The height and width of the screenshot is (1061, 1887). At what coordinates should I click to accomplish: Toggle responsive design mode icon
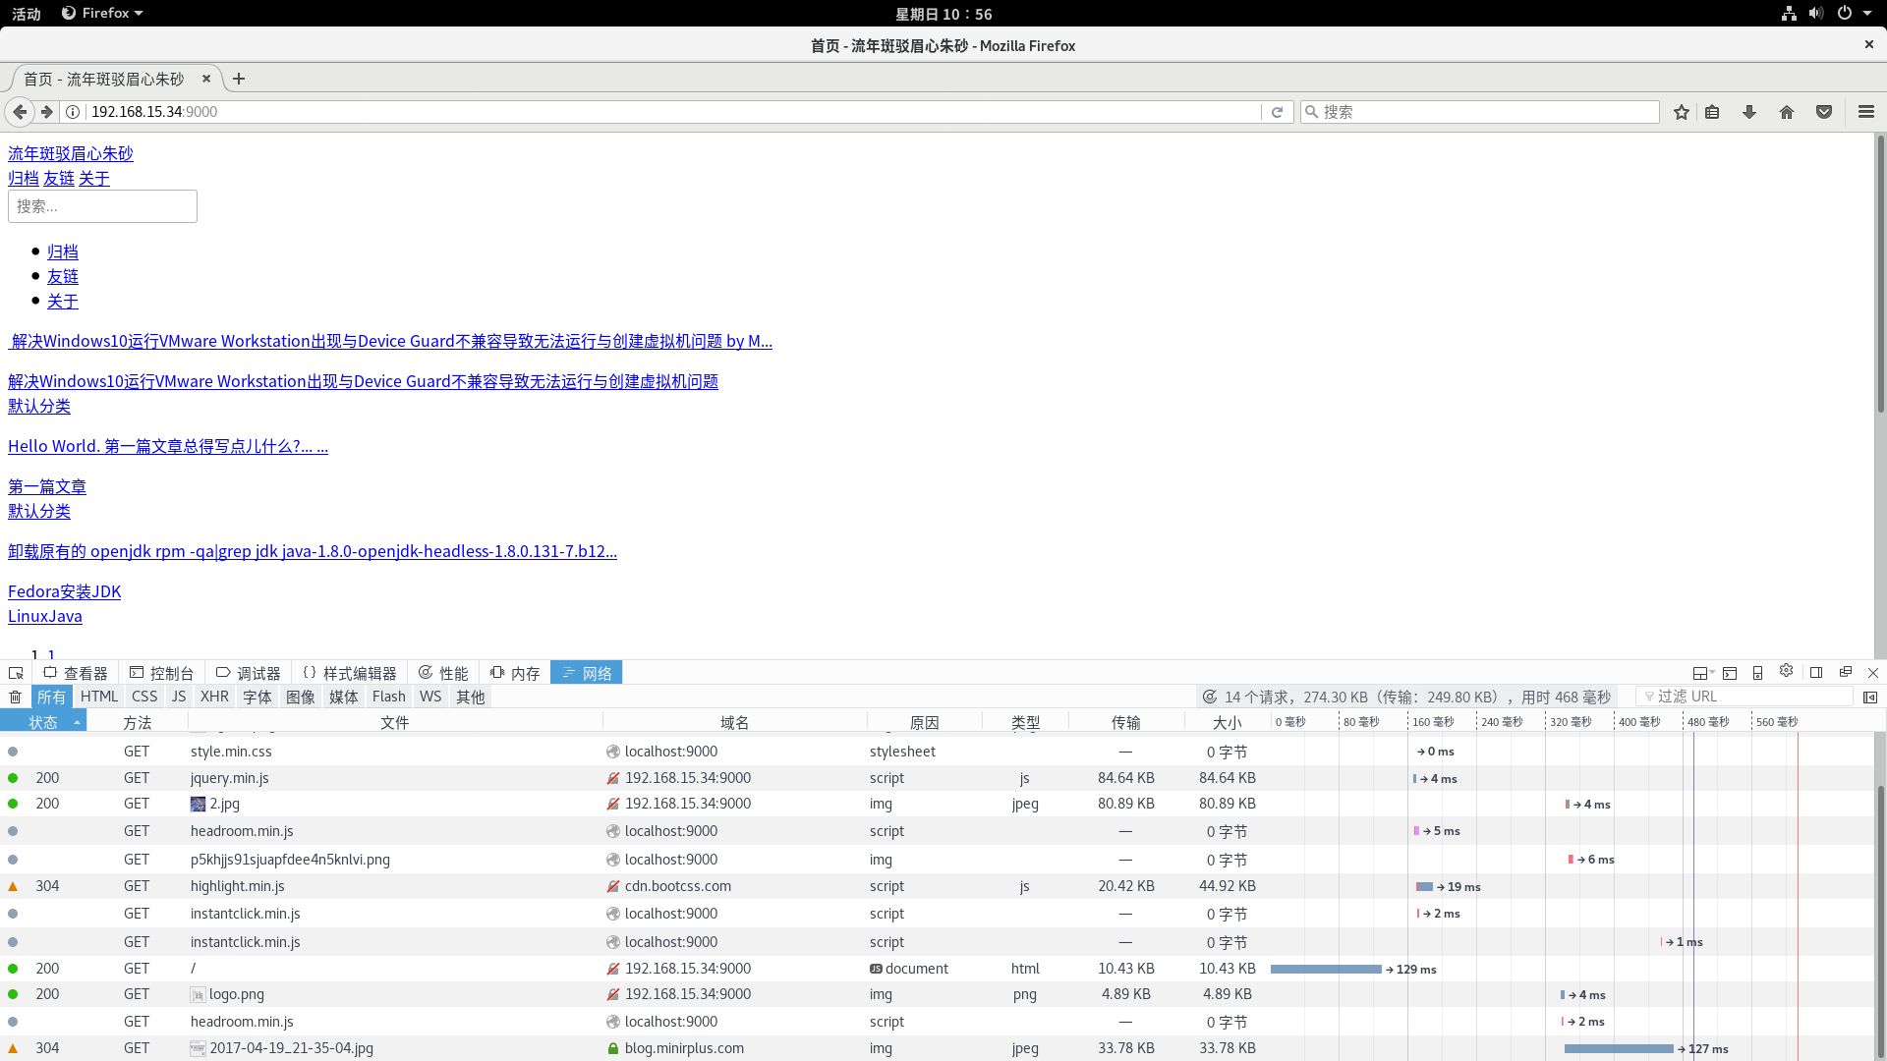click(1758, 673)
